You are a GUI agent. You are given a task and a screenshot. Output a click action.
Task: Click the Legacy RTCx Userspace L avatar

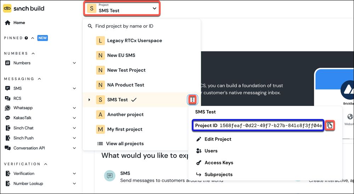[x=101, y=41]
